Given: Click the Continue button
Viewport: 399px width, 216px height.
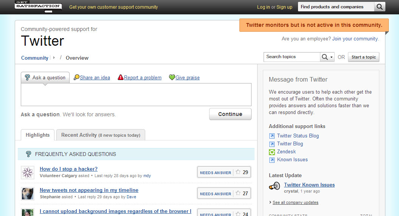Looking at the screenshot, I should (x=230, y=114).
